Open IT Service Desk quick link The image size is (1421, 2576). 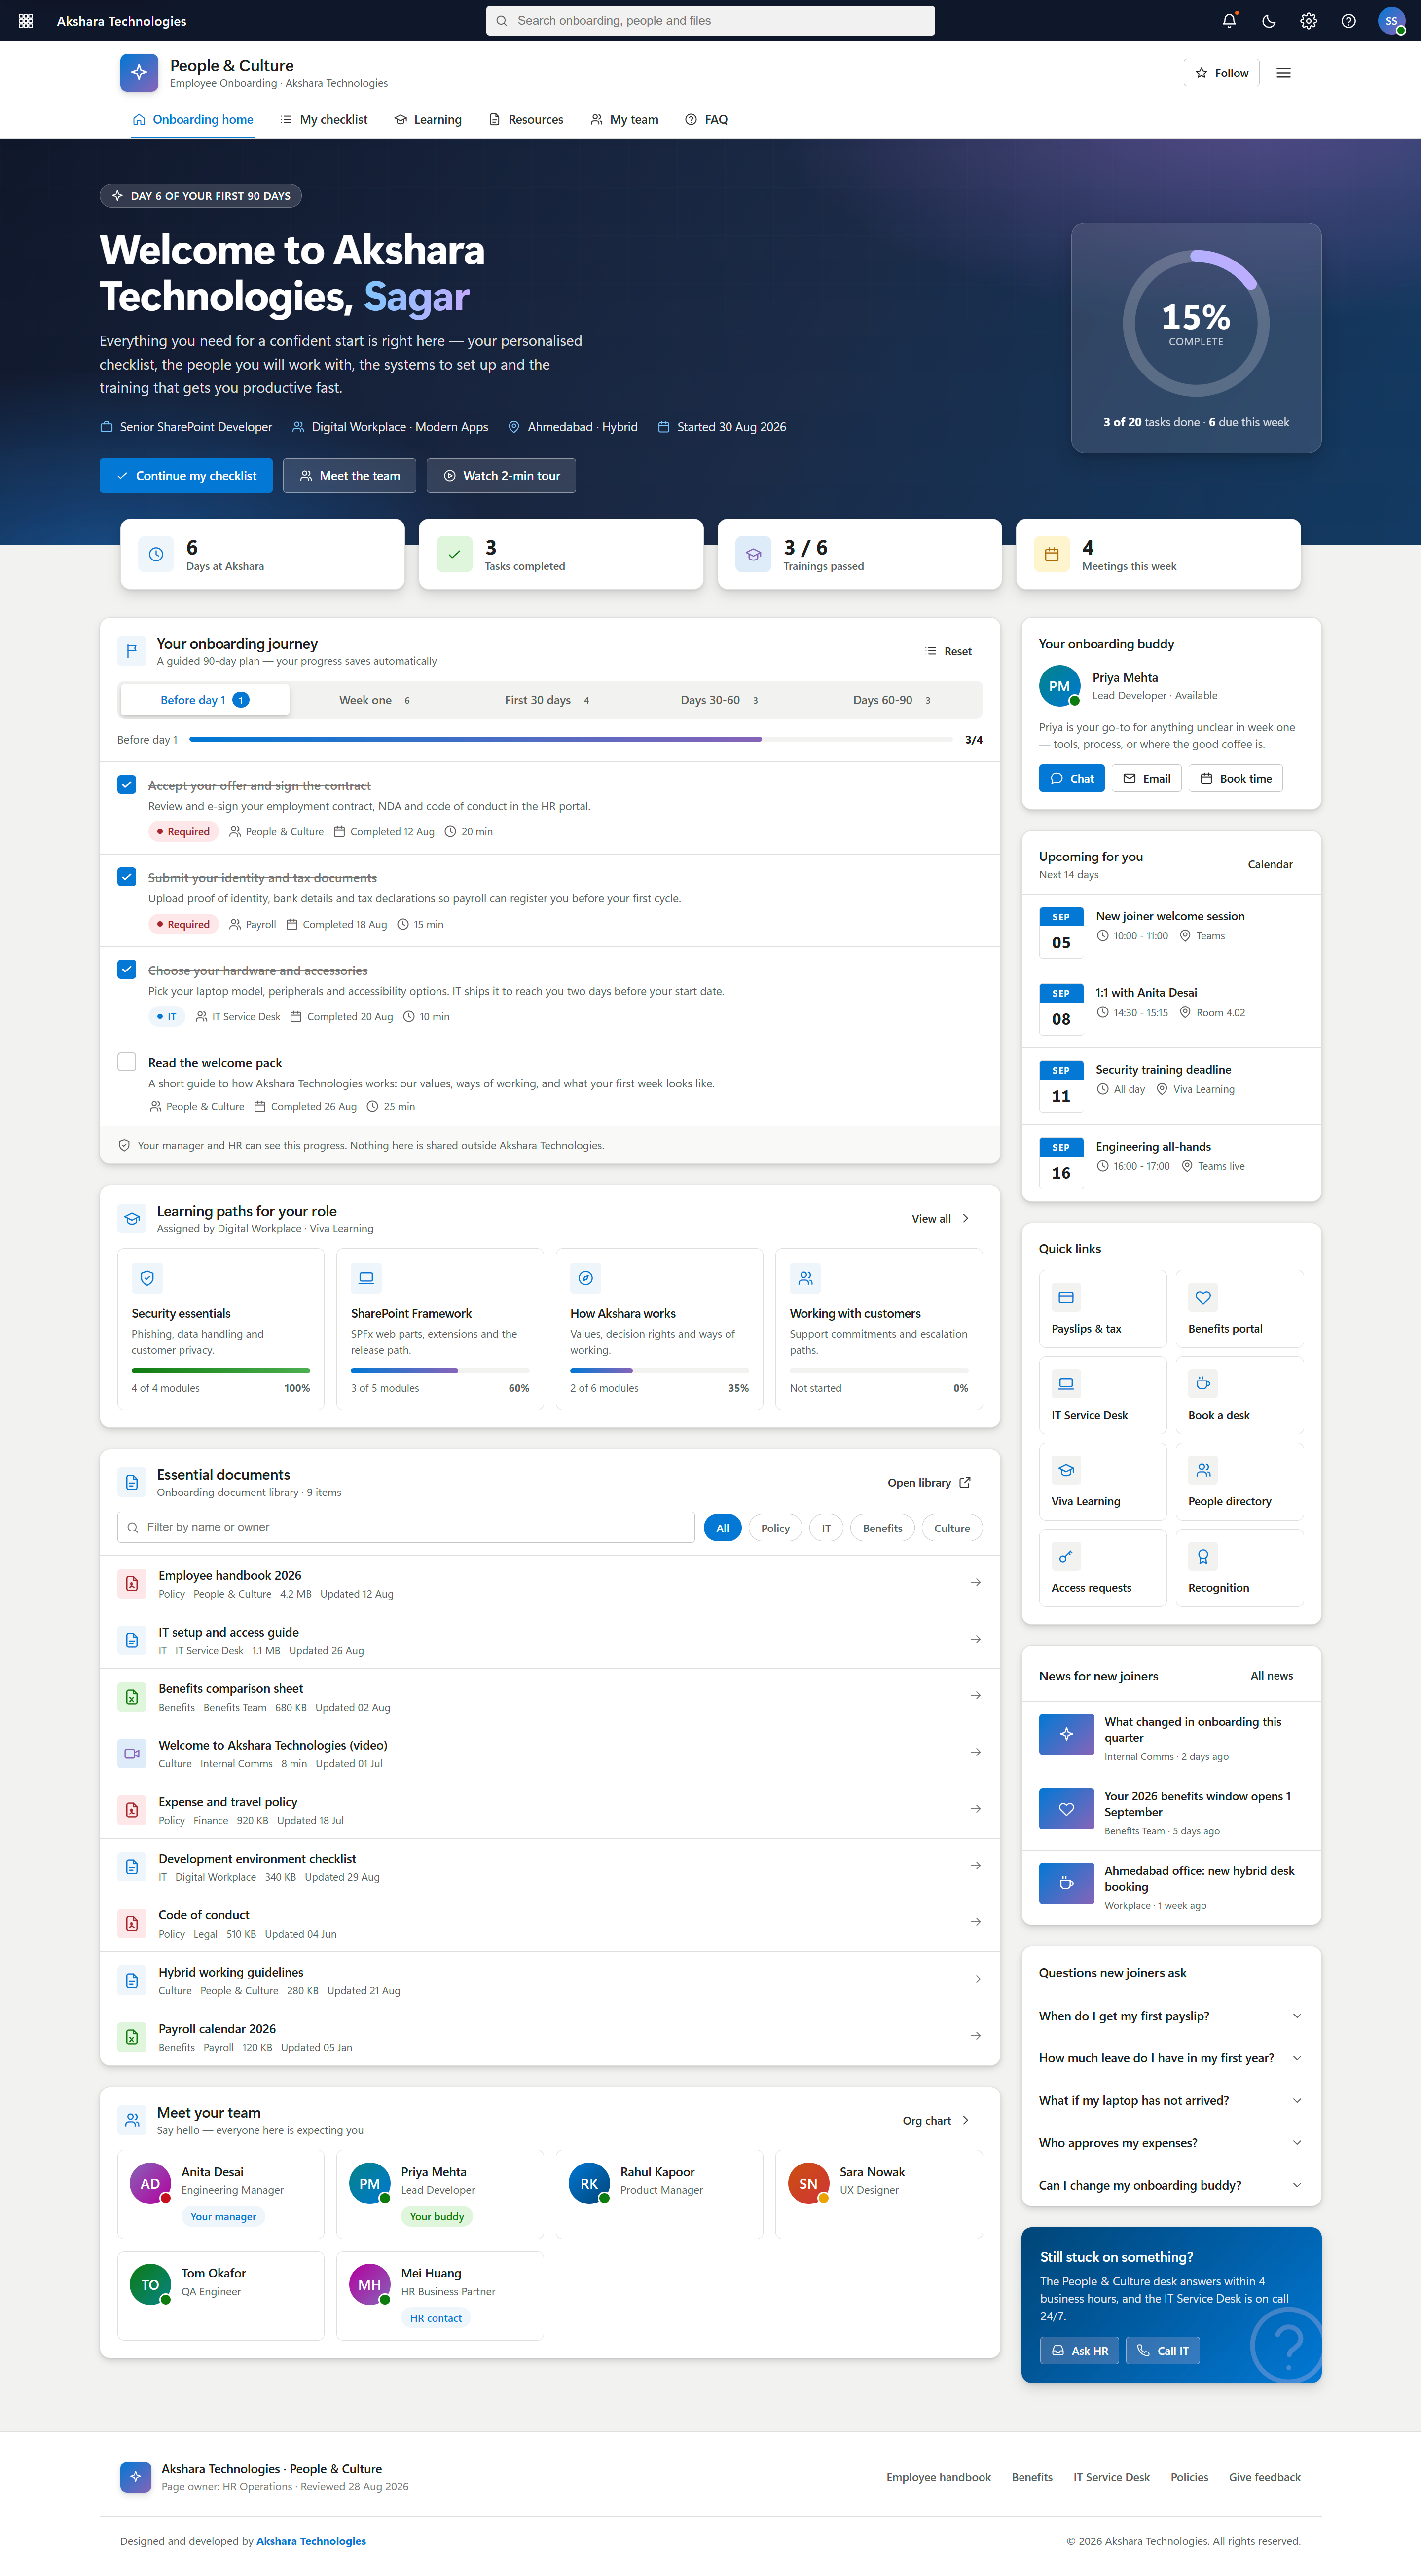(x=1102, y=1395)
